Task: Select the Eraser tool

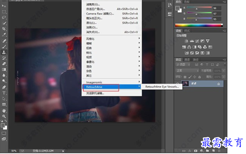Action: click(4, 64)
